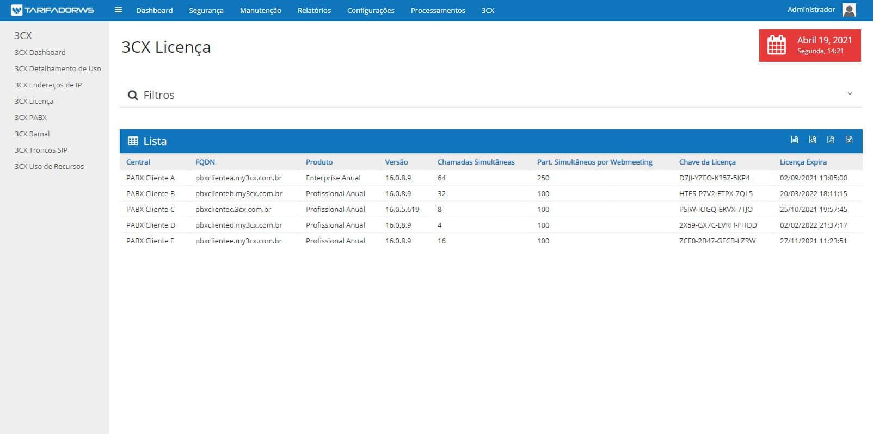Click the red calendar date widget
This screenshot has height=434, width=873.
pyautogui.click(x=810, y=45)
